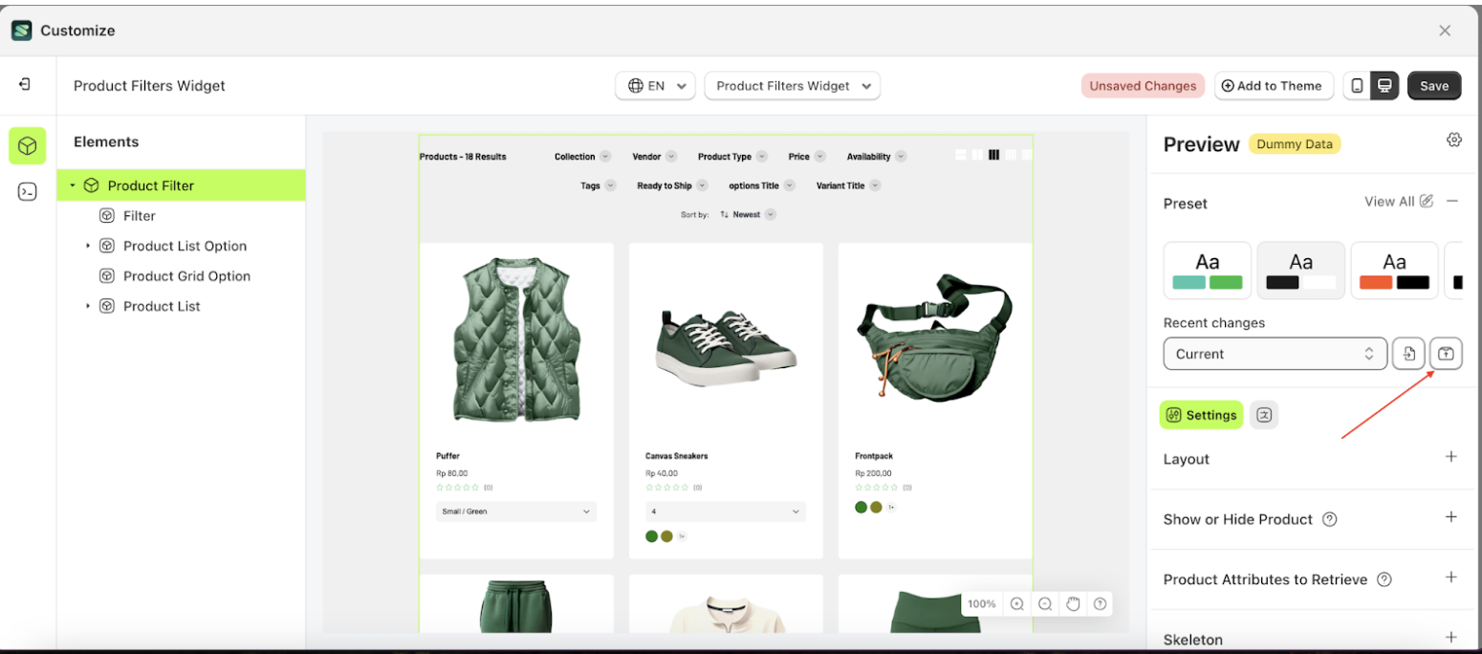This screenshot has width=1482, height=654.
Task: Open the preview gear settings icon
Action: click(x=1453, y=141)
